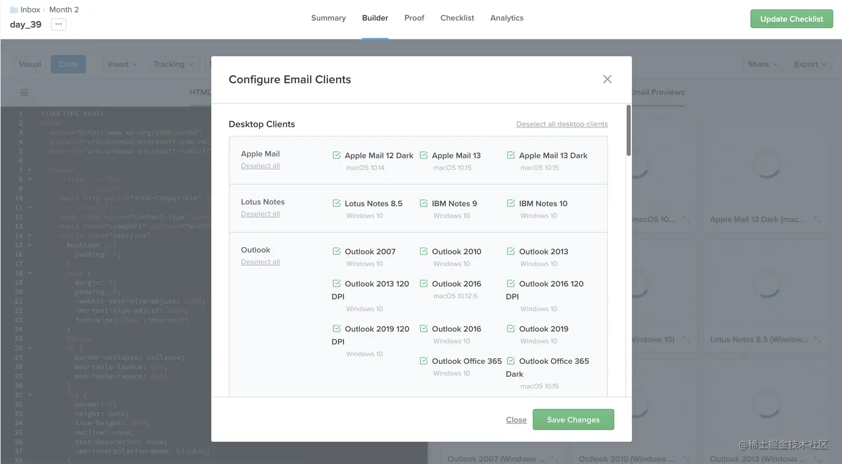Deselect the Outlook 2013 client

[x=511, y=251]
